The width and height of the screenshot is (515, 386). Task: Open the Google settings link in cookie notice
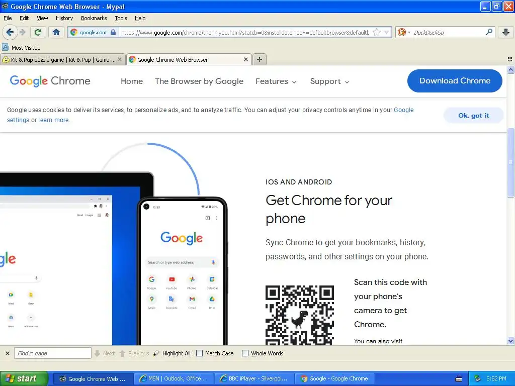coord(404,110)
